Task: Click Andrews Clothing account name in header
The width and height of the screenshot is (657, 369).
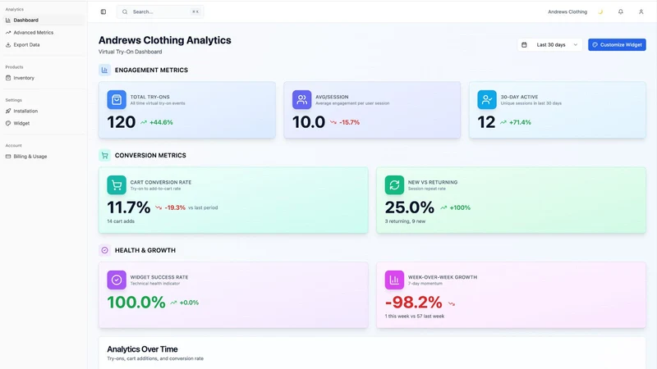Action: click(567, 11)
